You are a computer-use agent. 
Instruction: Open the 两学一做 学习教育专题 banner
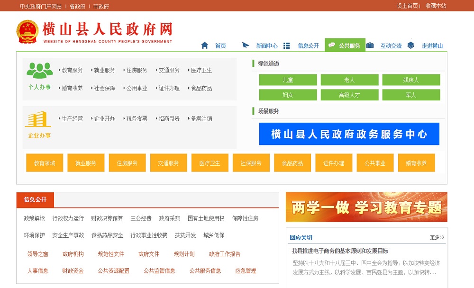click(x=366, y=207)
